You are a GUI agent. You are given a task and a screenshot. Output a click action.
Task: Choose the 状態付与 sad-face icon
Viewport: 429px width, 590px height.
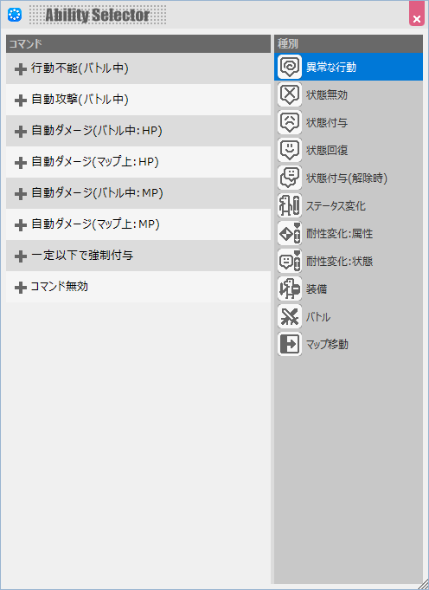pos(290,122)
